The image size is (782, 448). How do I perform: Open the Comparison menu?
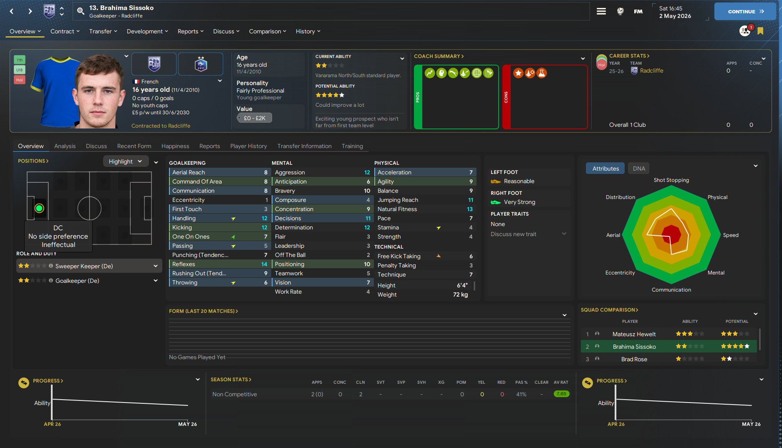[267, 31]
